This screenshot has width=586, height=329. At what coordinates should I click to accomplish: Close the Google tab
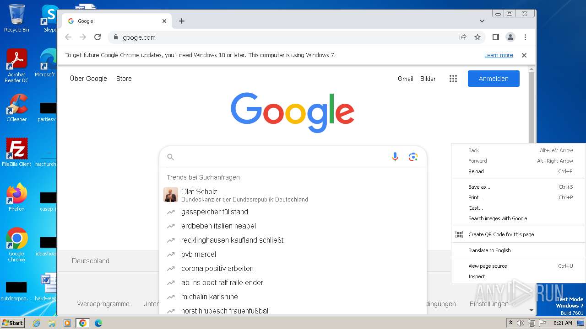tap(164, 21)
